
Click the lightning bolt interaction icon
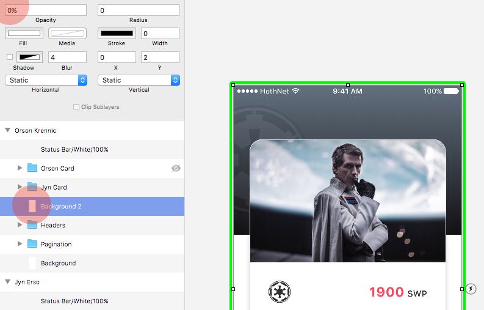click(x=471, y=289)
